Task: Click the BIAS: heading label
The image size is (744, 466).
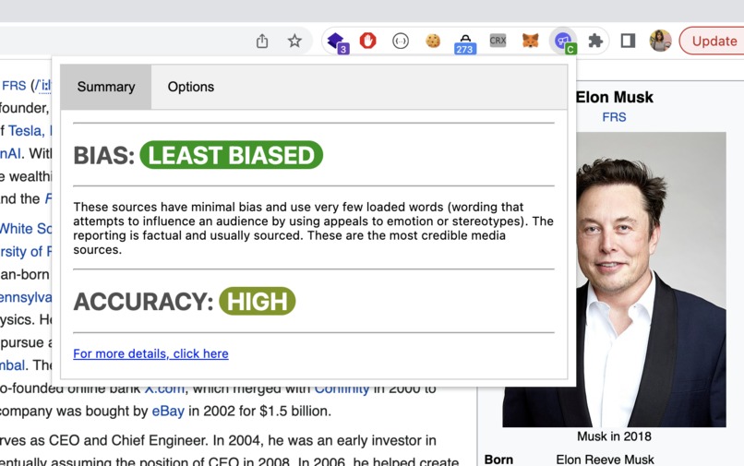Action: (x=104, y=155)
